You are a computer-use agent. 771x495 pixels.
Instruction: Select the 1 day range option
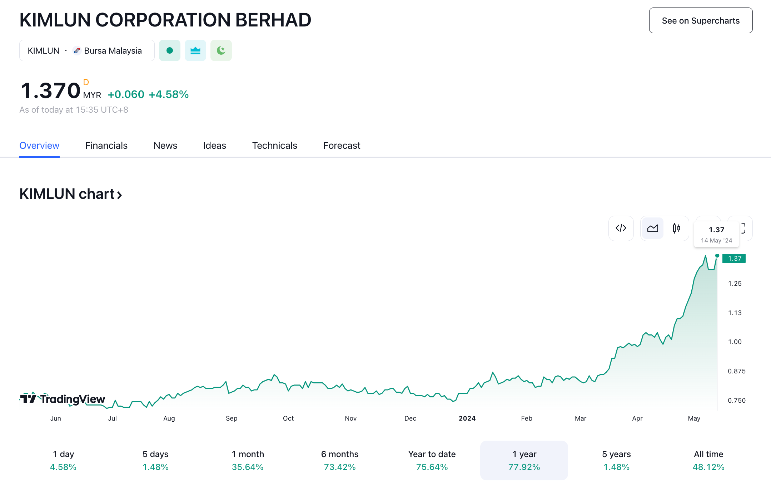63,460
